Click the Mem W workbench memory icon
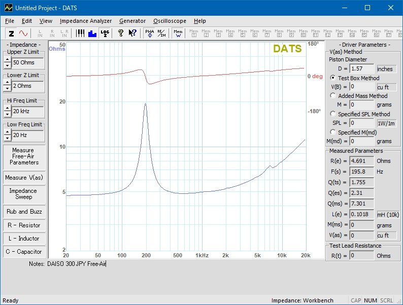The image size is (403, 305). coord(178,33)
